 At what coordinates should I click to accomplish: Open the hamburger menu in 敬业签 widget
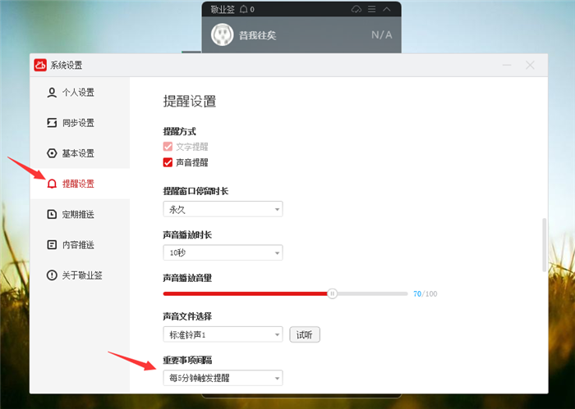coord(372,9)
